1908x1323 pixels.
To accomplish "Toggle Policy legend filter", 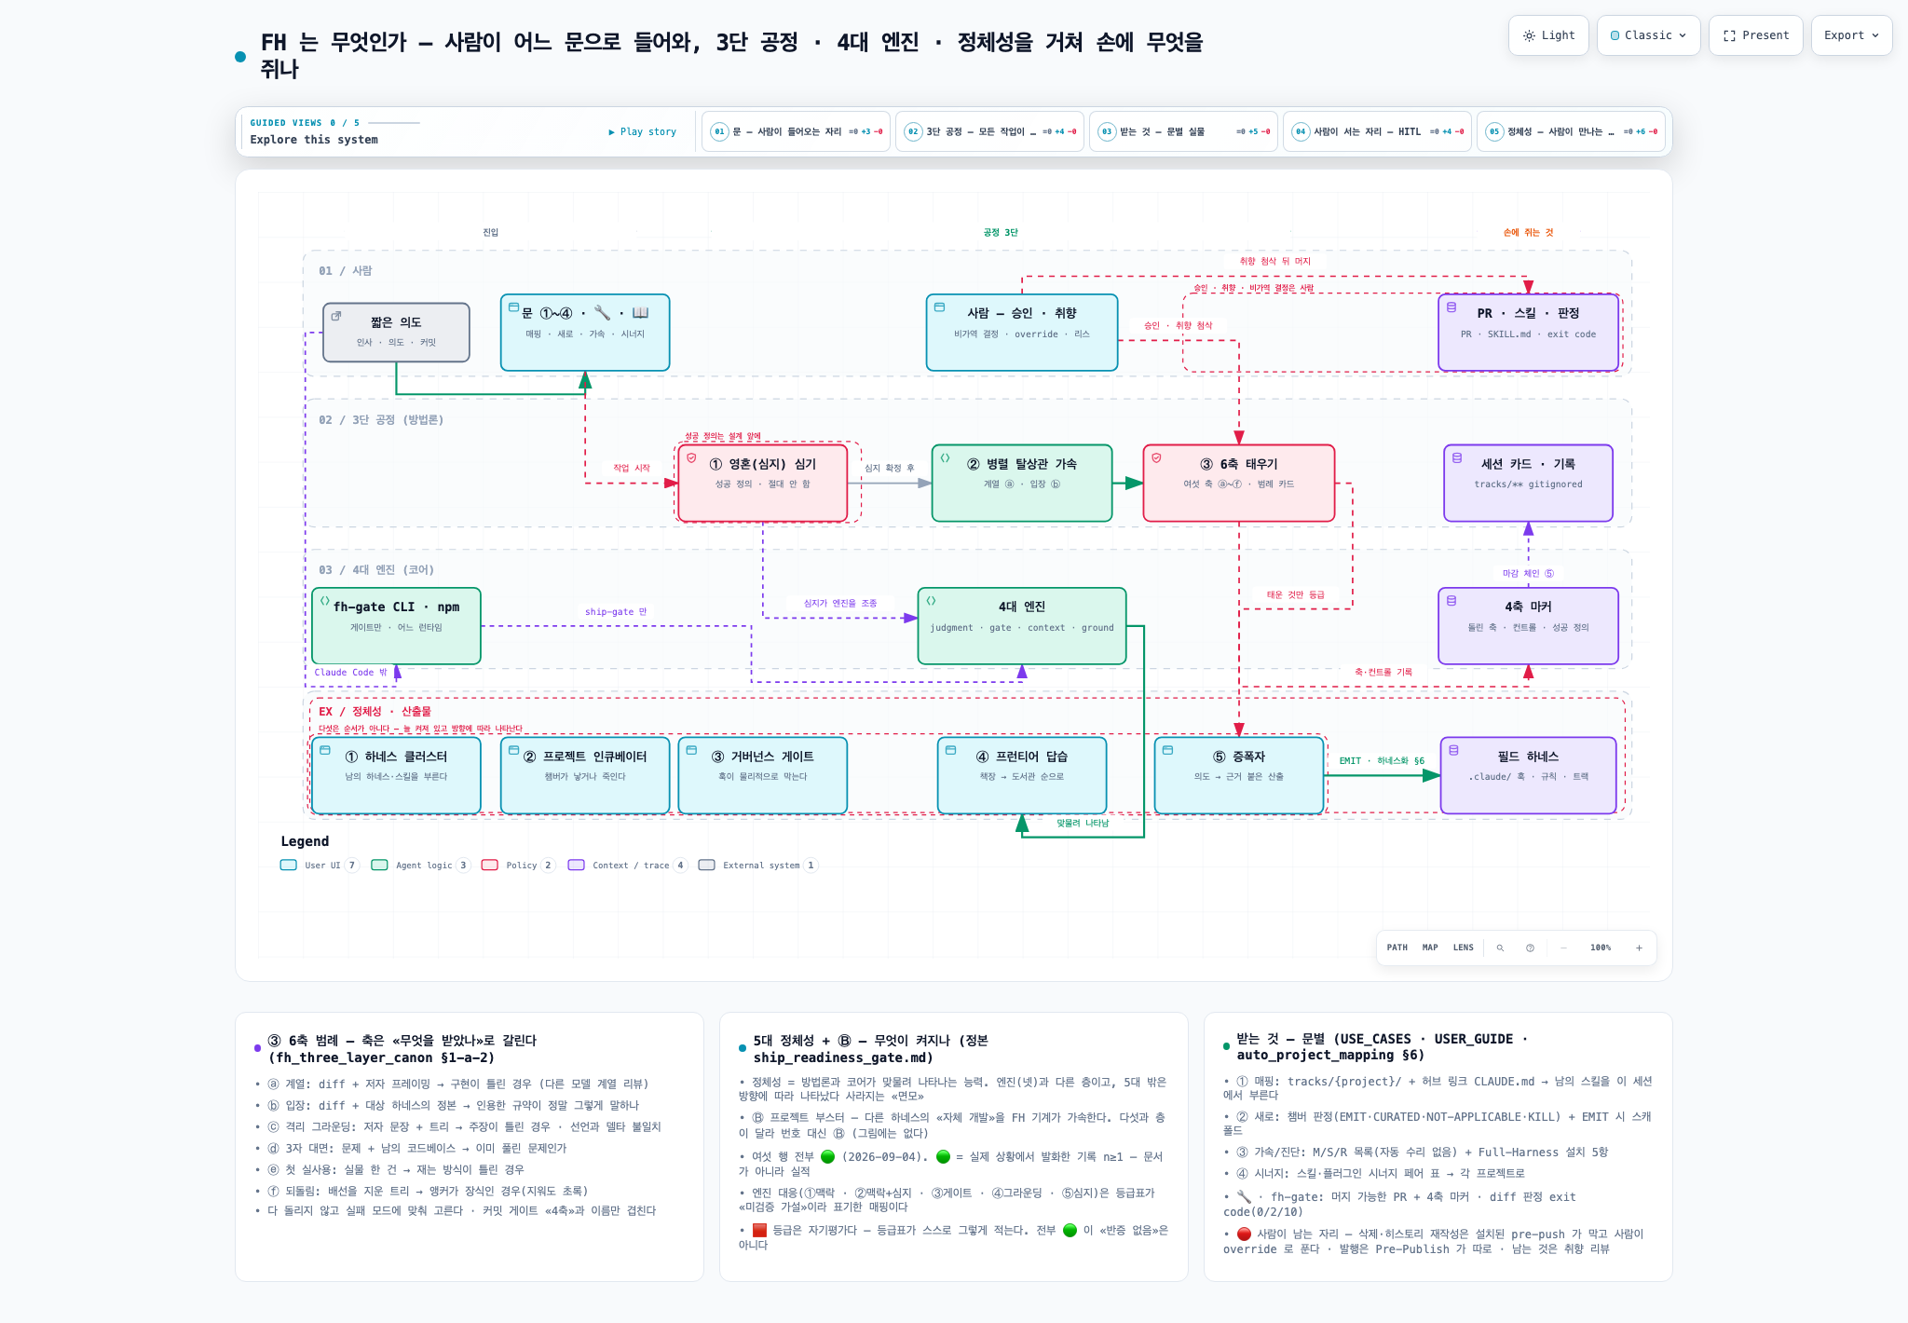I will [x=518, y=865].
